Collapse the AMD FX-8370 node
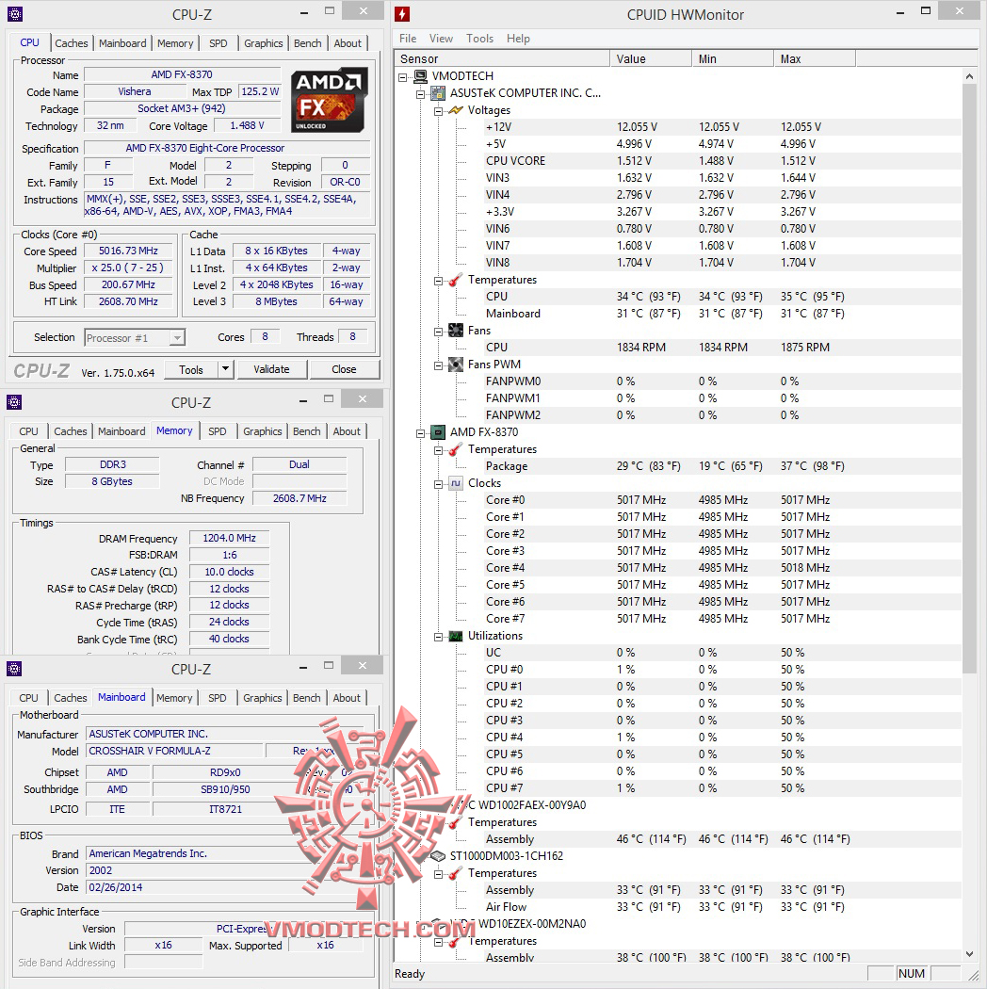Viewport: 987px width, 989px height. [x=421, y=432]
